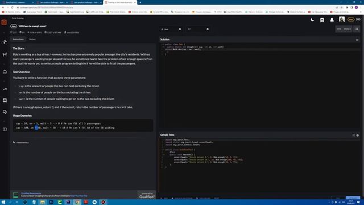Open taskbar search magnifier
Screen dimensions: 364x205
coord(10,202)
